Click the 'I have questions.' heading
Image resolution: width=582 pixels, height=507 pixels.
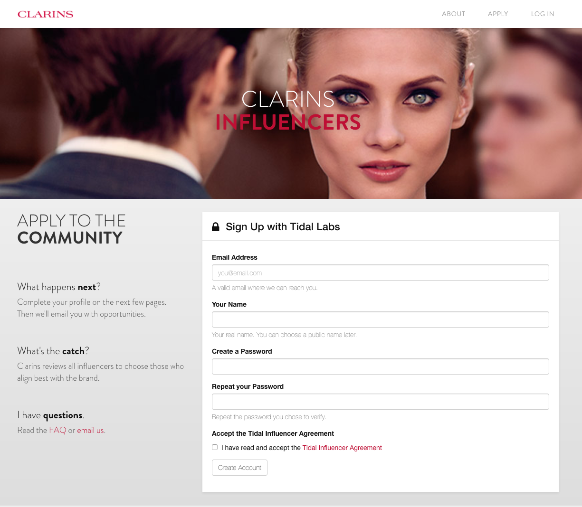[x=51, y=415]
